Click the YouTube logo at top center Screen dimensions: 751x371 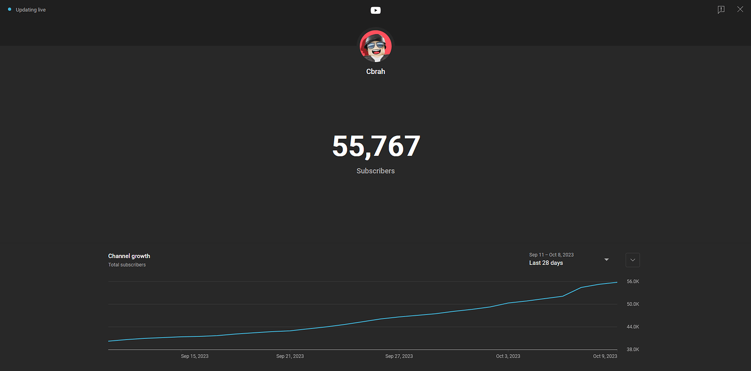375,10
